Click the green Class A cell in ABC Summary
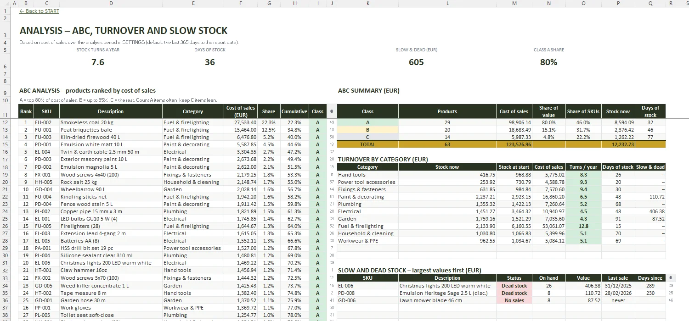 (367, 122)
